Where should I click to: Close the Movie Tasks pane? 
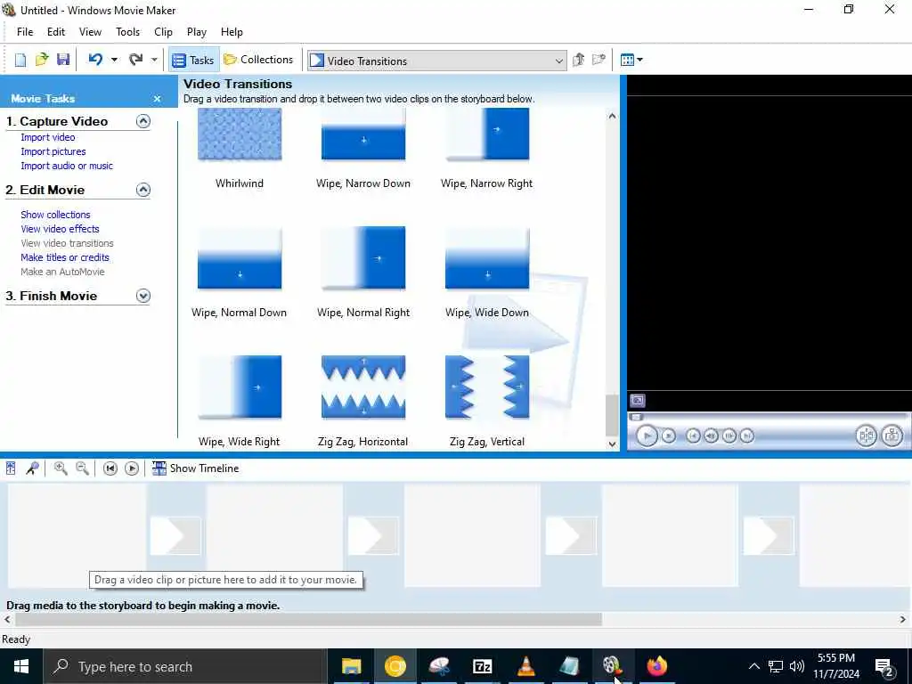tap(157, 99)
